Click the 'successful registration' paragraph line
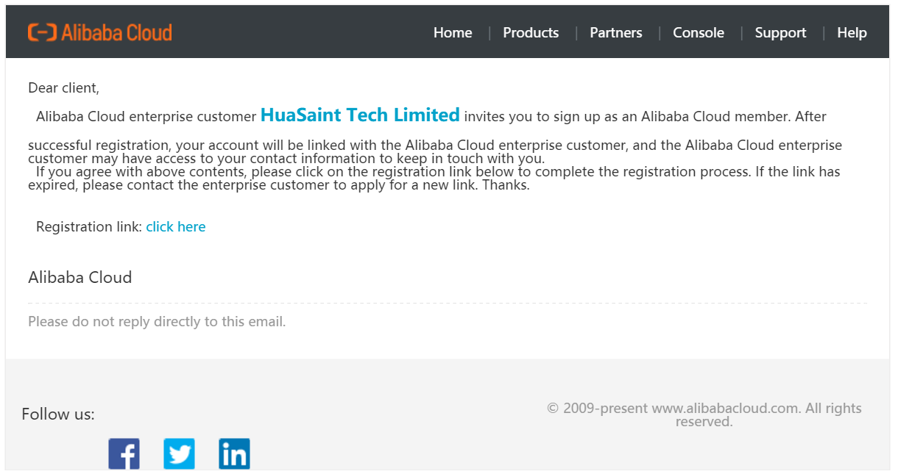This screenshot has width=898, height=474. tap(435, 151)
